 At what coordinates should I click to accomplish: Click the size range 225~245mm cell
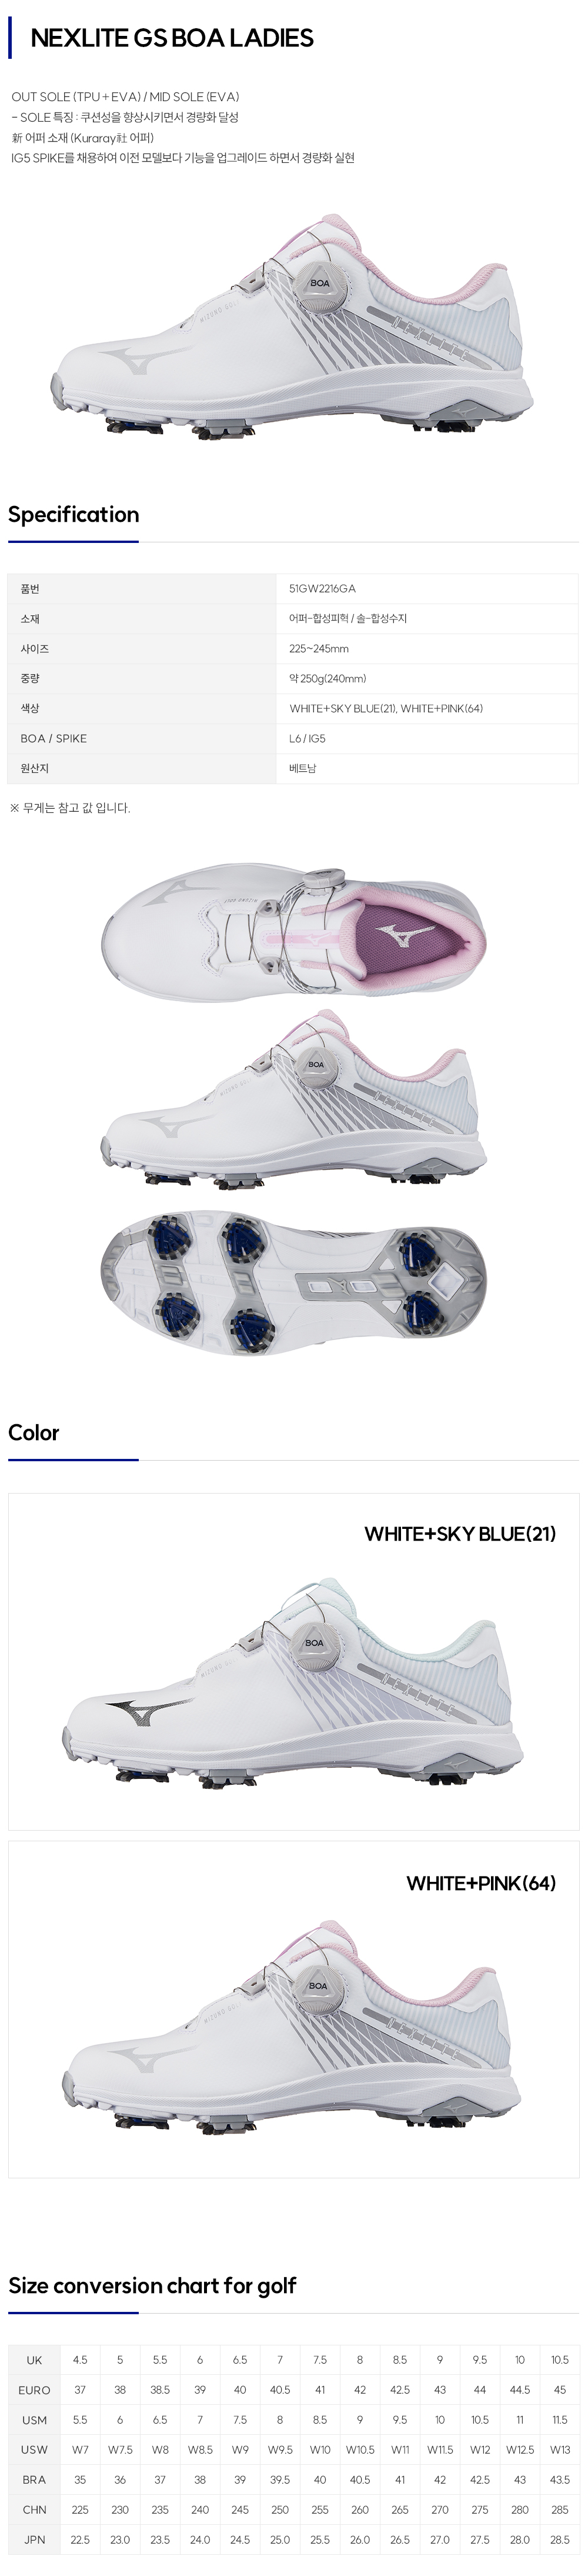coord(319,649)
